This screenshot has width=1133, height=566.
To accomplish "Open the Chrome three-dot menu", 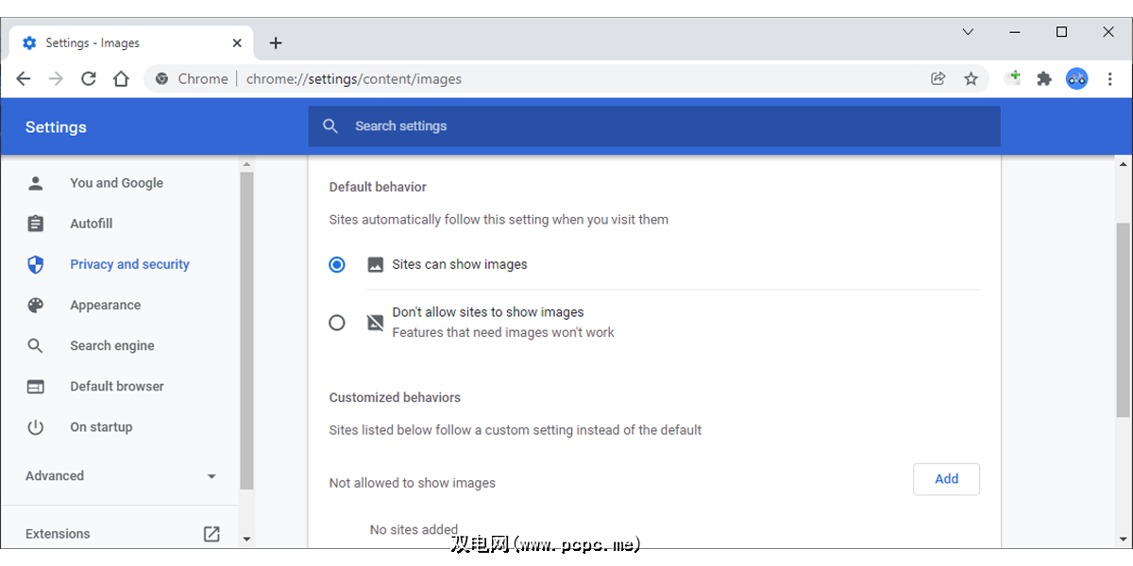I will pyautogui.click(x=1110, y=79).
